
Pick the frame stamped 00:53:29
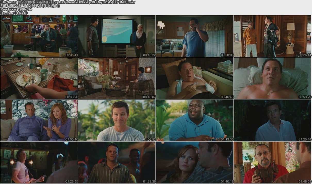(273, 78)
